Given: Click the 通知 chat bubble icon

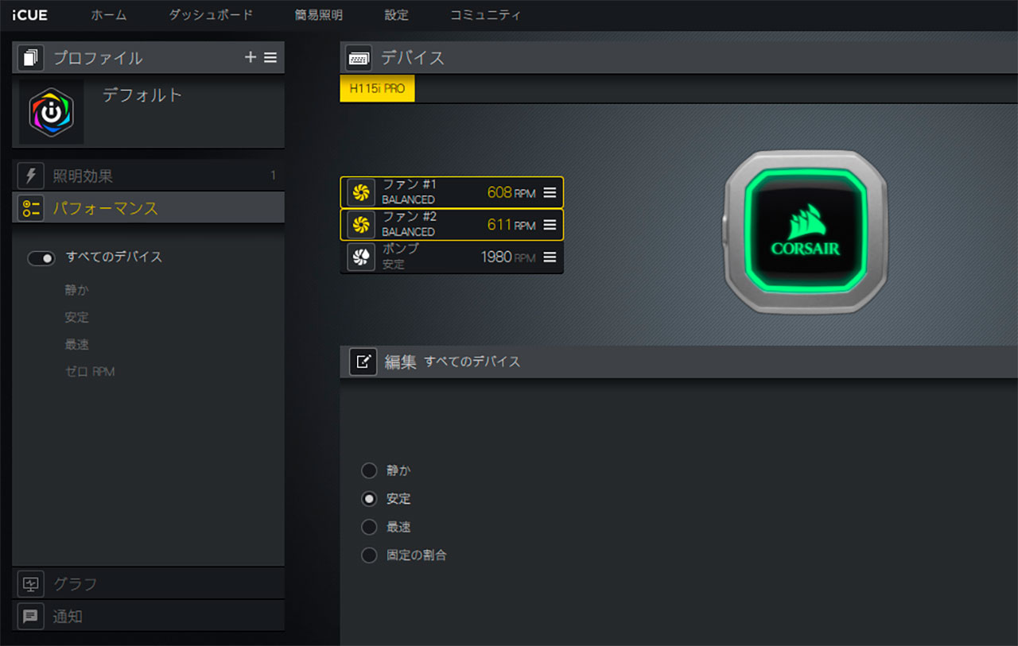Looking at the screenshot, I should click(31, 616).
